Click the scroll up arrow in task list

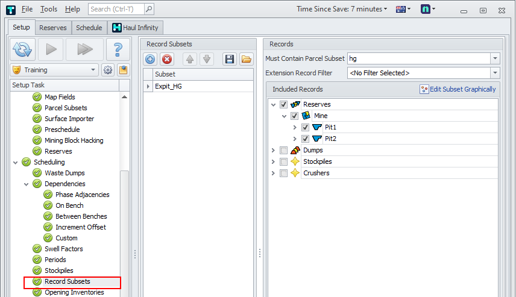[x=124, y=97]
